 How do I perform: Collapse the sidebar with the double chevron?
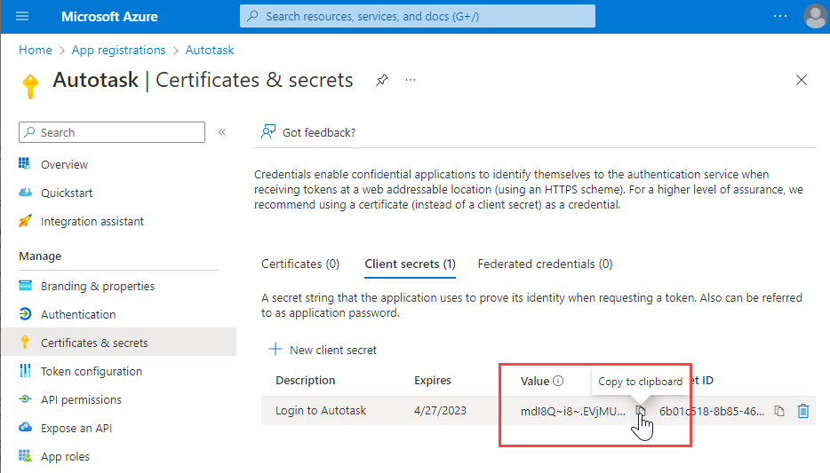coord(222,132)
